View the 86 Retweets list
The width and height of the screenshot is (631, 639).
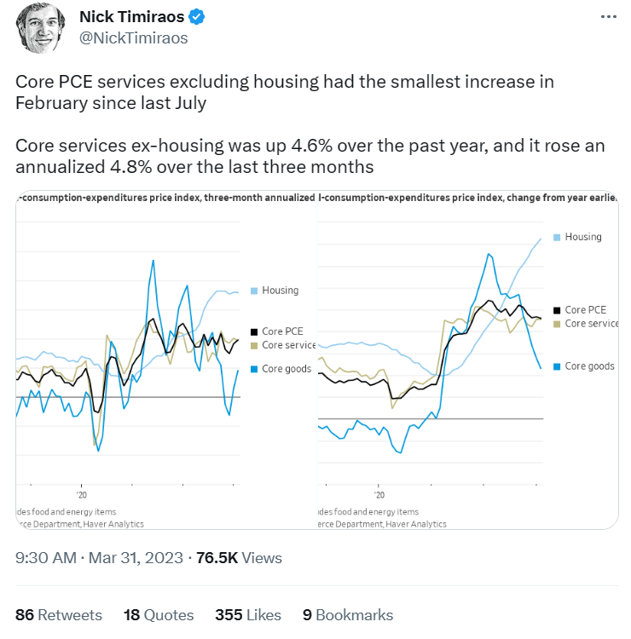59,615
